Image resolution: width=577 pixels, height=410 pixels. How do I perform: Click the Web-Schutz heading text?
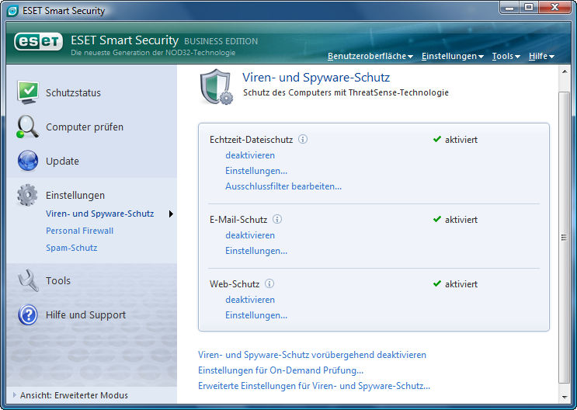coord(235,283)
